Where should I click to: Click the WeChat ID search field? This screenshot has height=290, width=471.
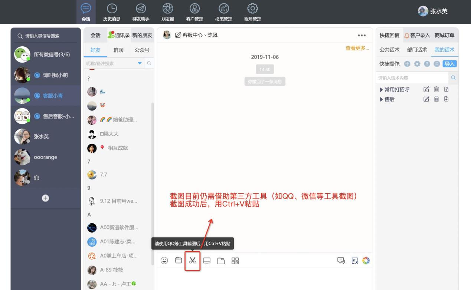pos(46,36)
